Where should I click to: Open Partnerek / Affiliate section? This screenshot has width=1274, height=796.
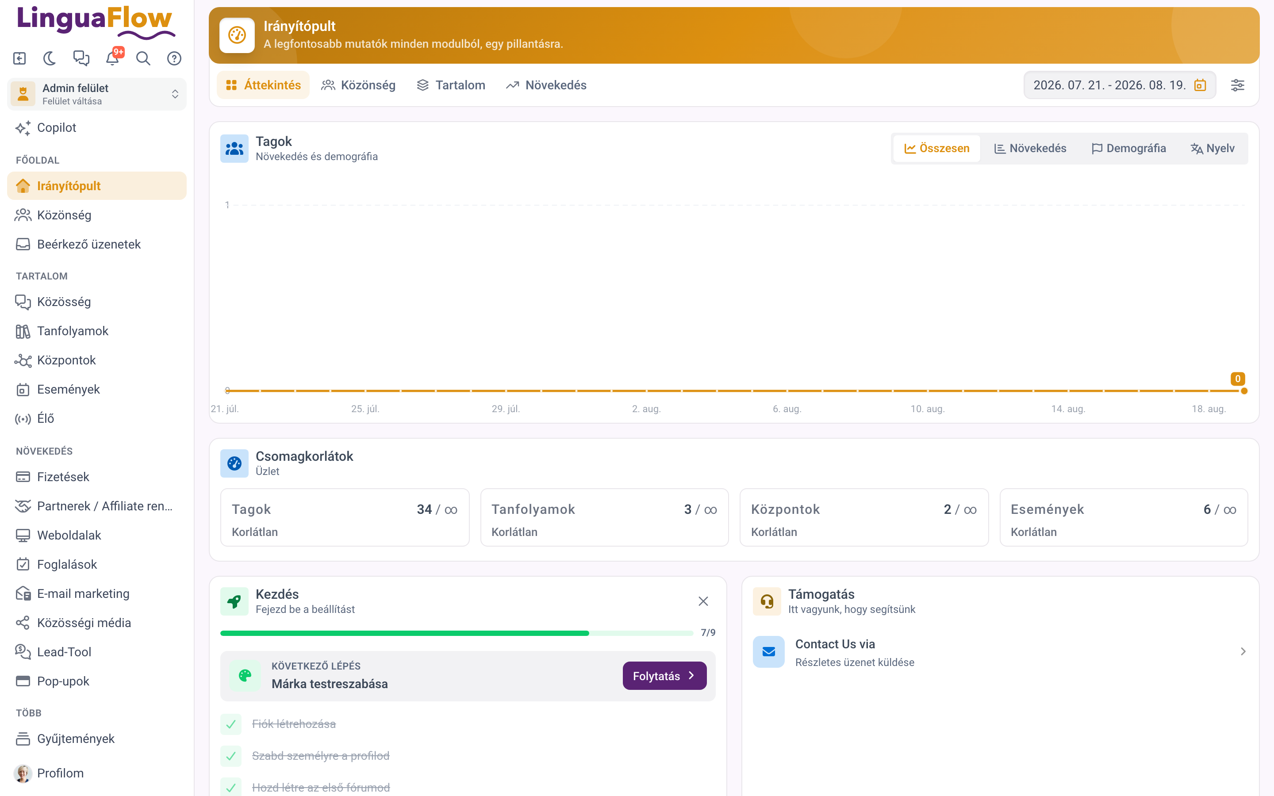(x=97, y=506)
